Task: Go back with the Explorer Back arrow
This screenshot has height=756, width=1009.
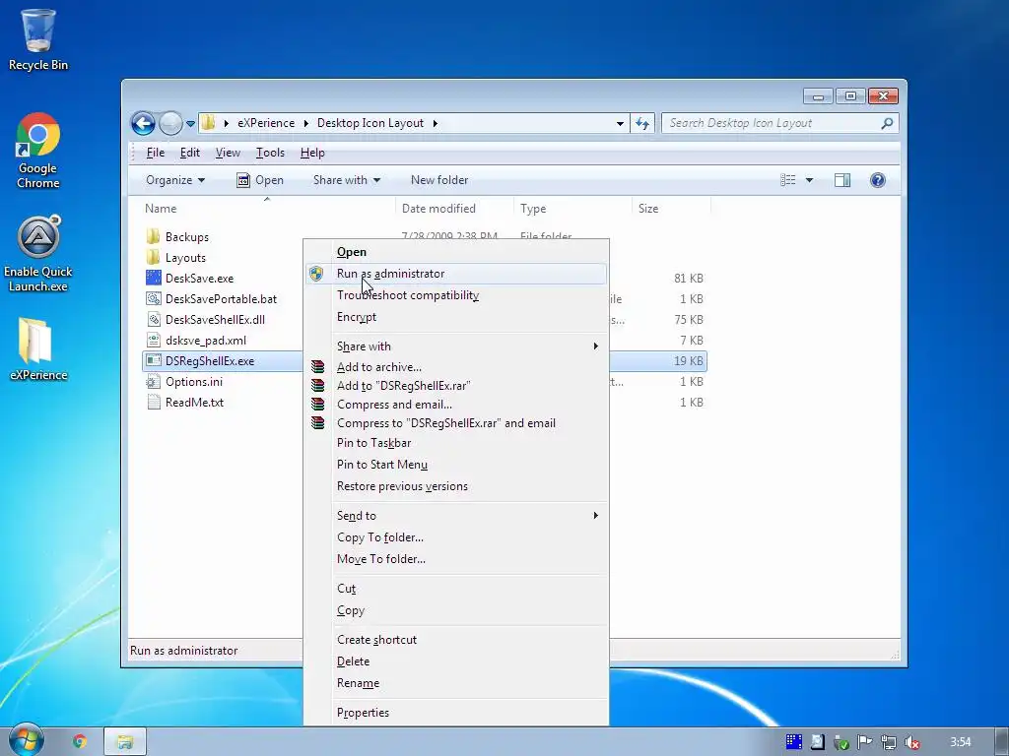Action: click(143, 123)
